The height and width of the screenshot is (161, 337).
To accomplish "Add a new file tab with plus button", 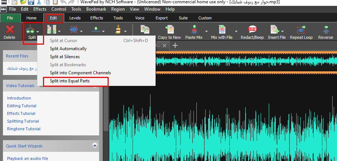I will (x=175, y=45).
